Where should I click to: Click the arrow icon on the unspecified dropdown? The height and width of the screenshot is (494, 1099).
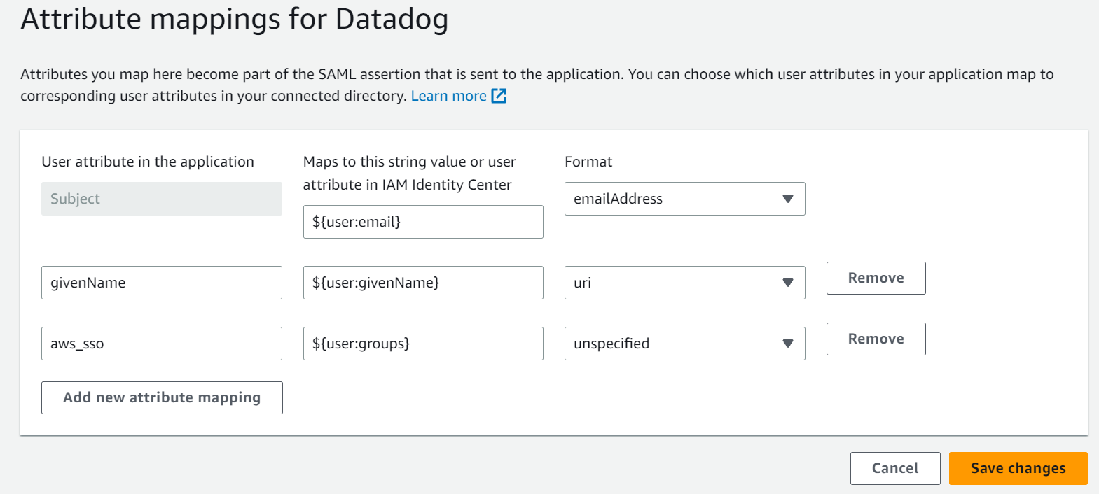pyautogui.click(x=788, y=344)
